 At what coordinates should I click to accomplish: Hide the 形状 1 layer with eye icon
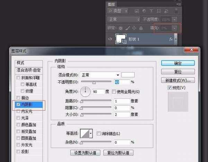tap(110, 39)
